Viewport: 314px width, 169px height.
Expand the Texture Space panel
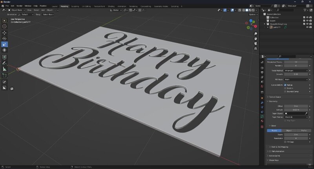275,97
